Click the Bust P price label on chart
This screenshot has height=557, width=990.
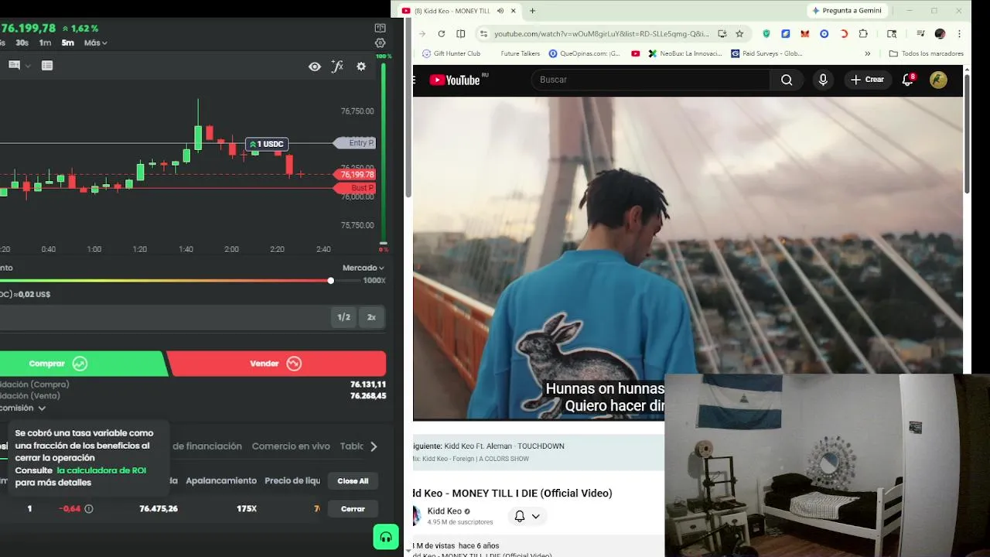(356, 188)
